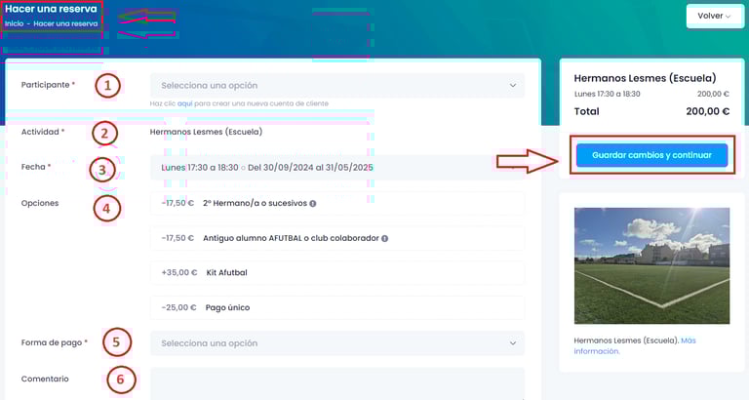
Task: Select Antiguo alumno AFUTBAL option
Action: click(337, 238)
